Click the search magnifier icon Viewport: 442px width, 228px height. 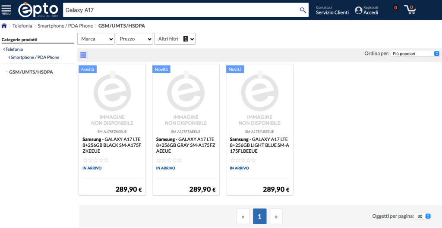(303, 10)
